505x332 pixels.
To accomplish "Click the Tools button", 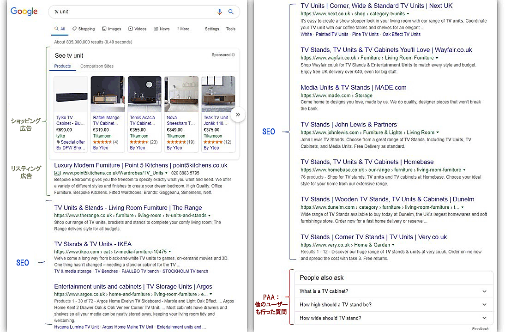I will [231, 29].
